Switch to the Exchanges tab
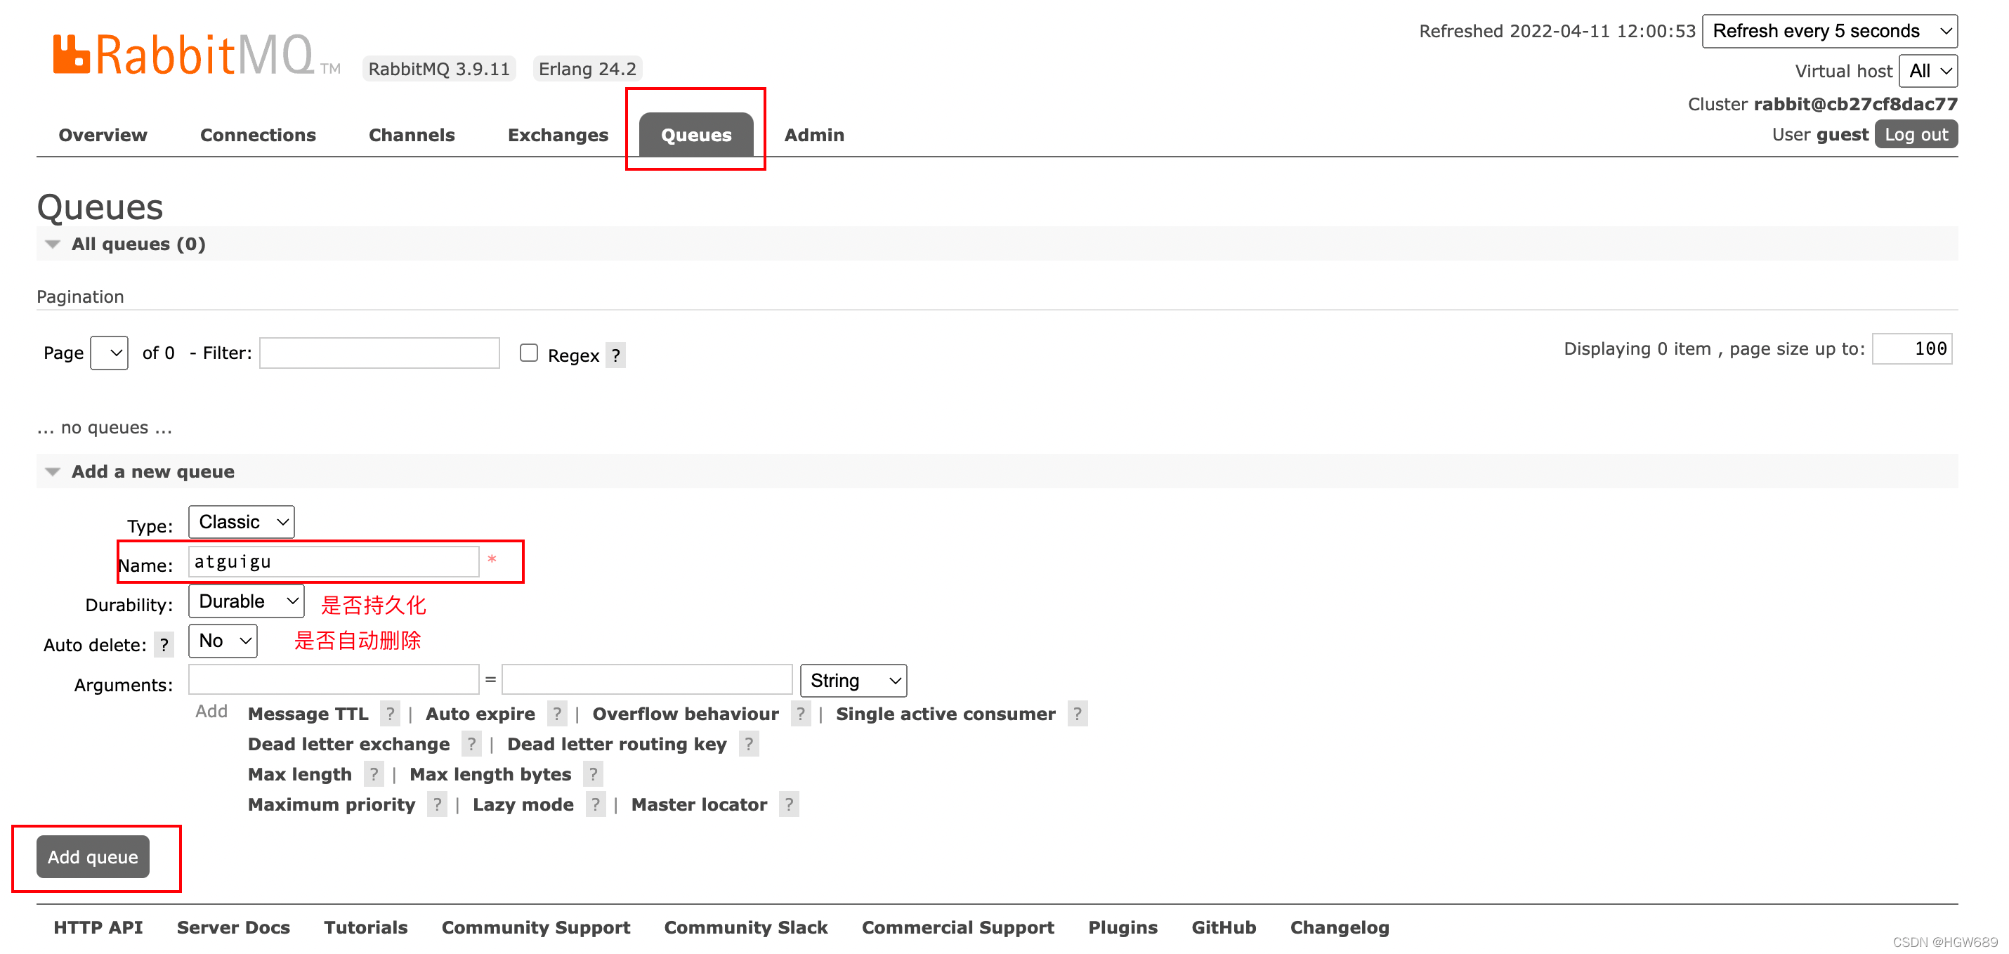The height and width of the screenshot is (954, 2009). click(558, 135)
